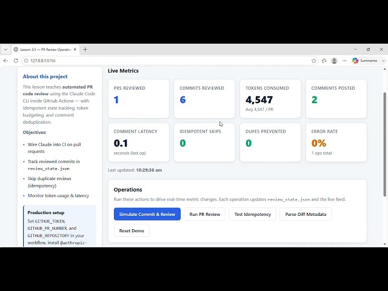Click the 'About this project' heading

click(x=45, y=76)
